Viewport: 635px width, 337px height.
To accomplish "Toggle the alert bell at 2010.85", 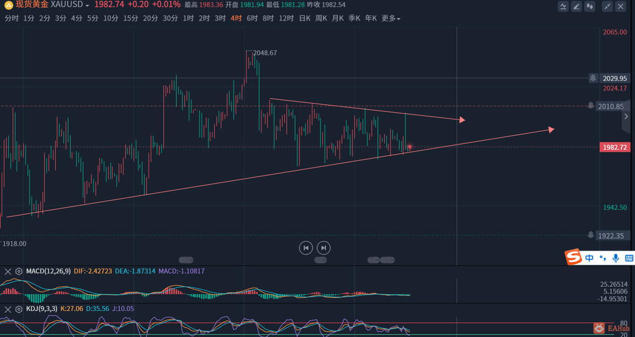I will click(x=591, y=106).
